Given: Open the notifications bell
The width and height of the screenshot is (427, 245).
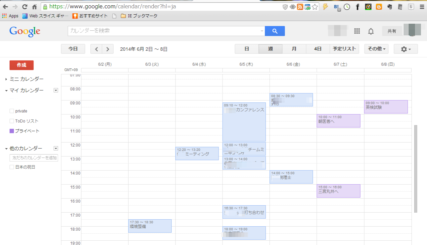Looking at the screenshot, I should (371, 31).
